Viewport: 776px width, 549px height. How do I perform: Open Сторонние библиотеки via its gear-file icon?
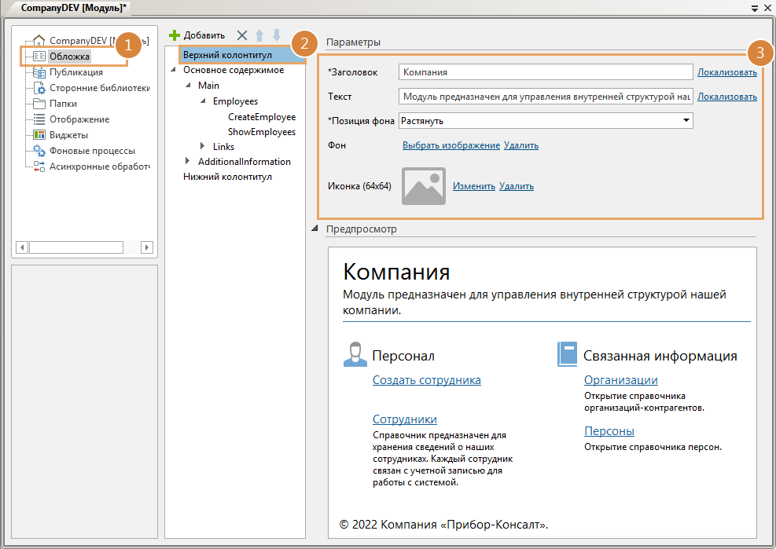(x=39, y=88)
